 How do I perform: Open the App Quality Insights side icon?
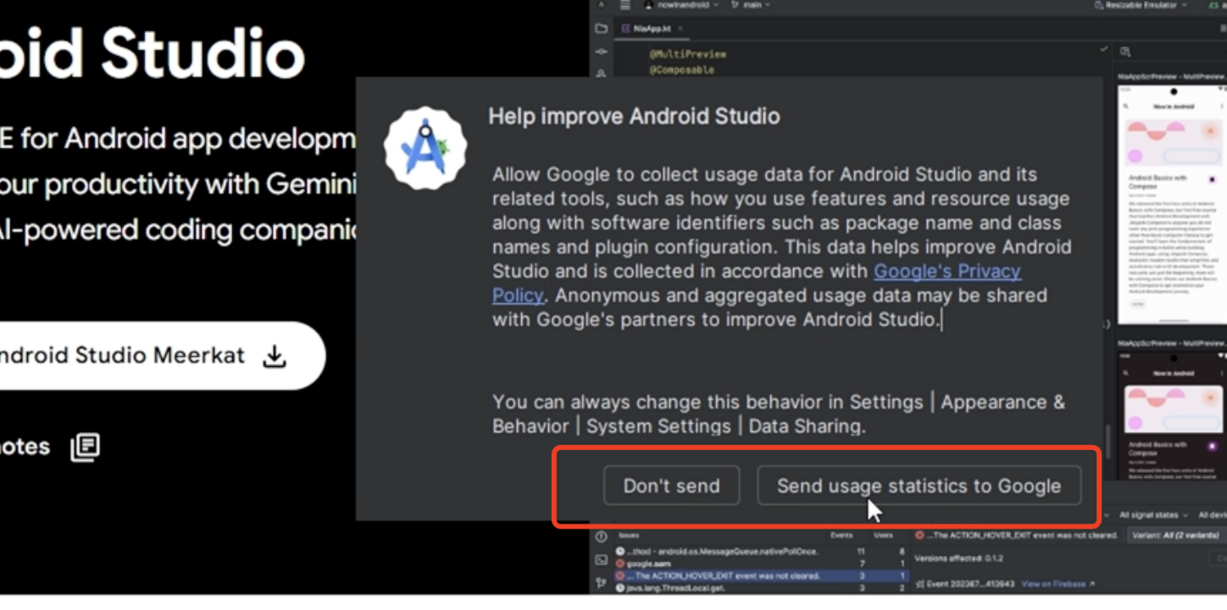coord(601,536)
